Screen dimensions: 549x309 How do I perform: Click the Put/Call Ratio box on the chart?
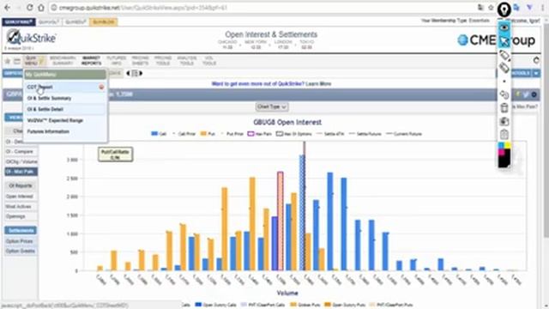(x=115, y=154)
